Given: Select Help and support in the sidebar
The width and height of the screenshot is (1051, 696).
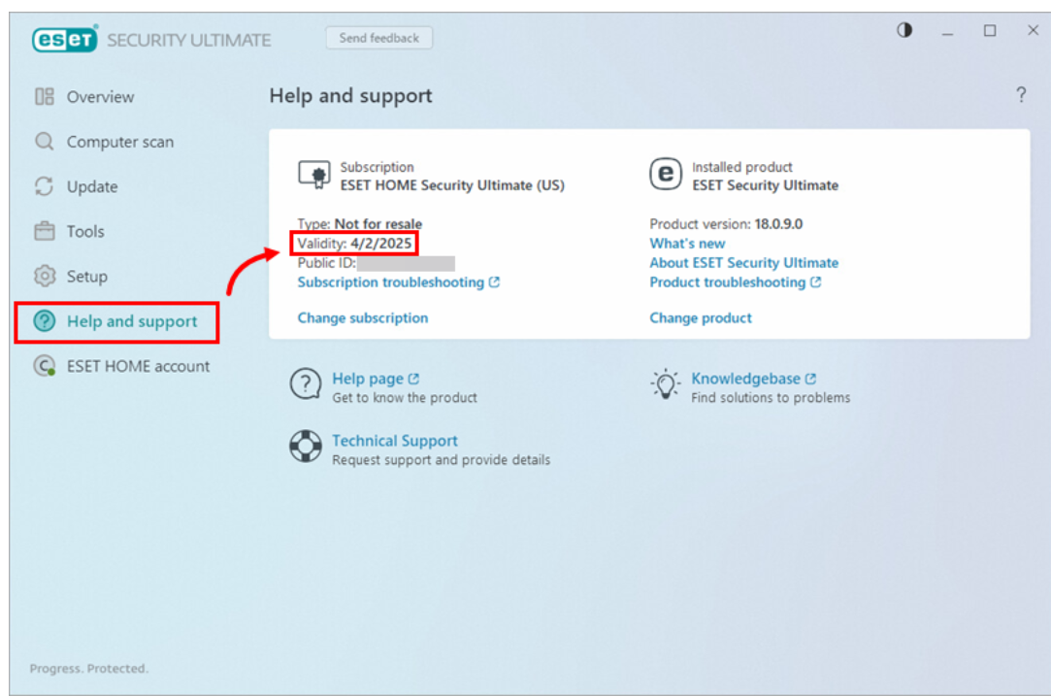Looking at the screenshot, I should [132, 321].
